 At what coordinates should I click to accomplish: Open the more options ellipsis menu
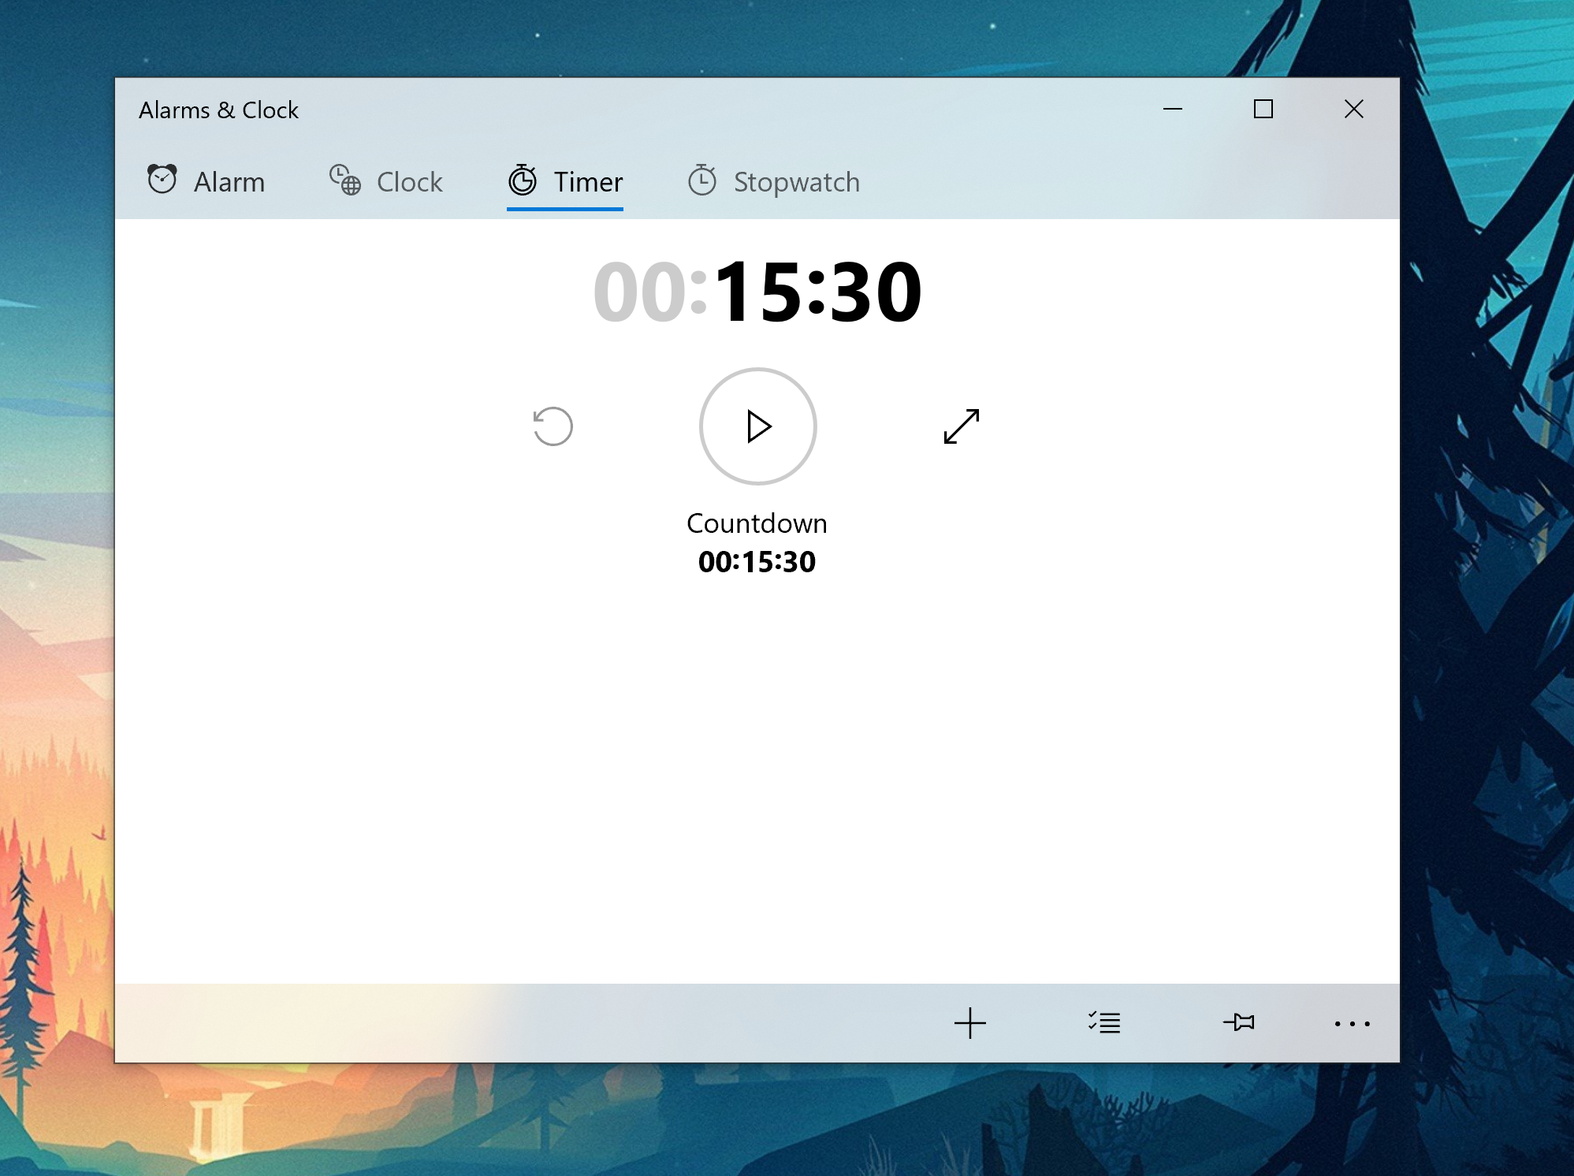1352,1024
